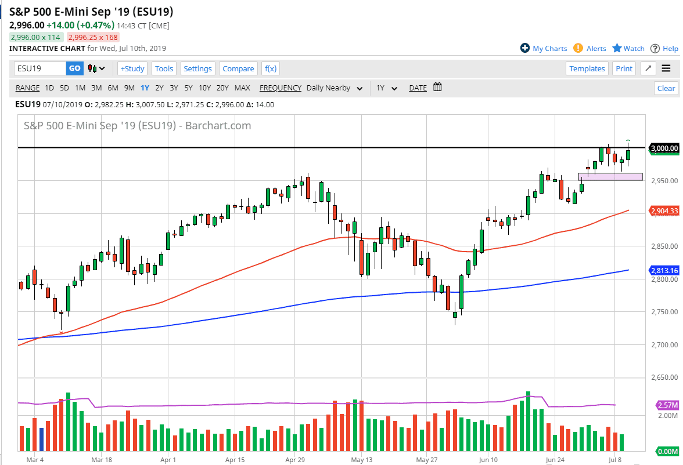The image size is (683, 465).
Task: Click the red 2,904.33 moving average label
Action: click(x=664, y=211)
